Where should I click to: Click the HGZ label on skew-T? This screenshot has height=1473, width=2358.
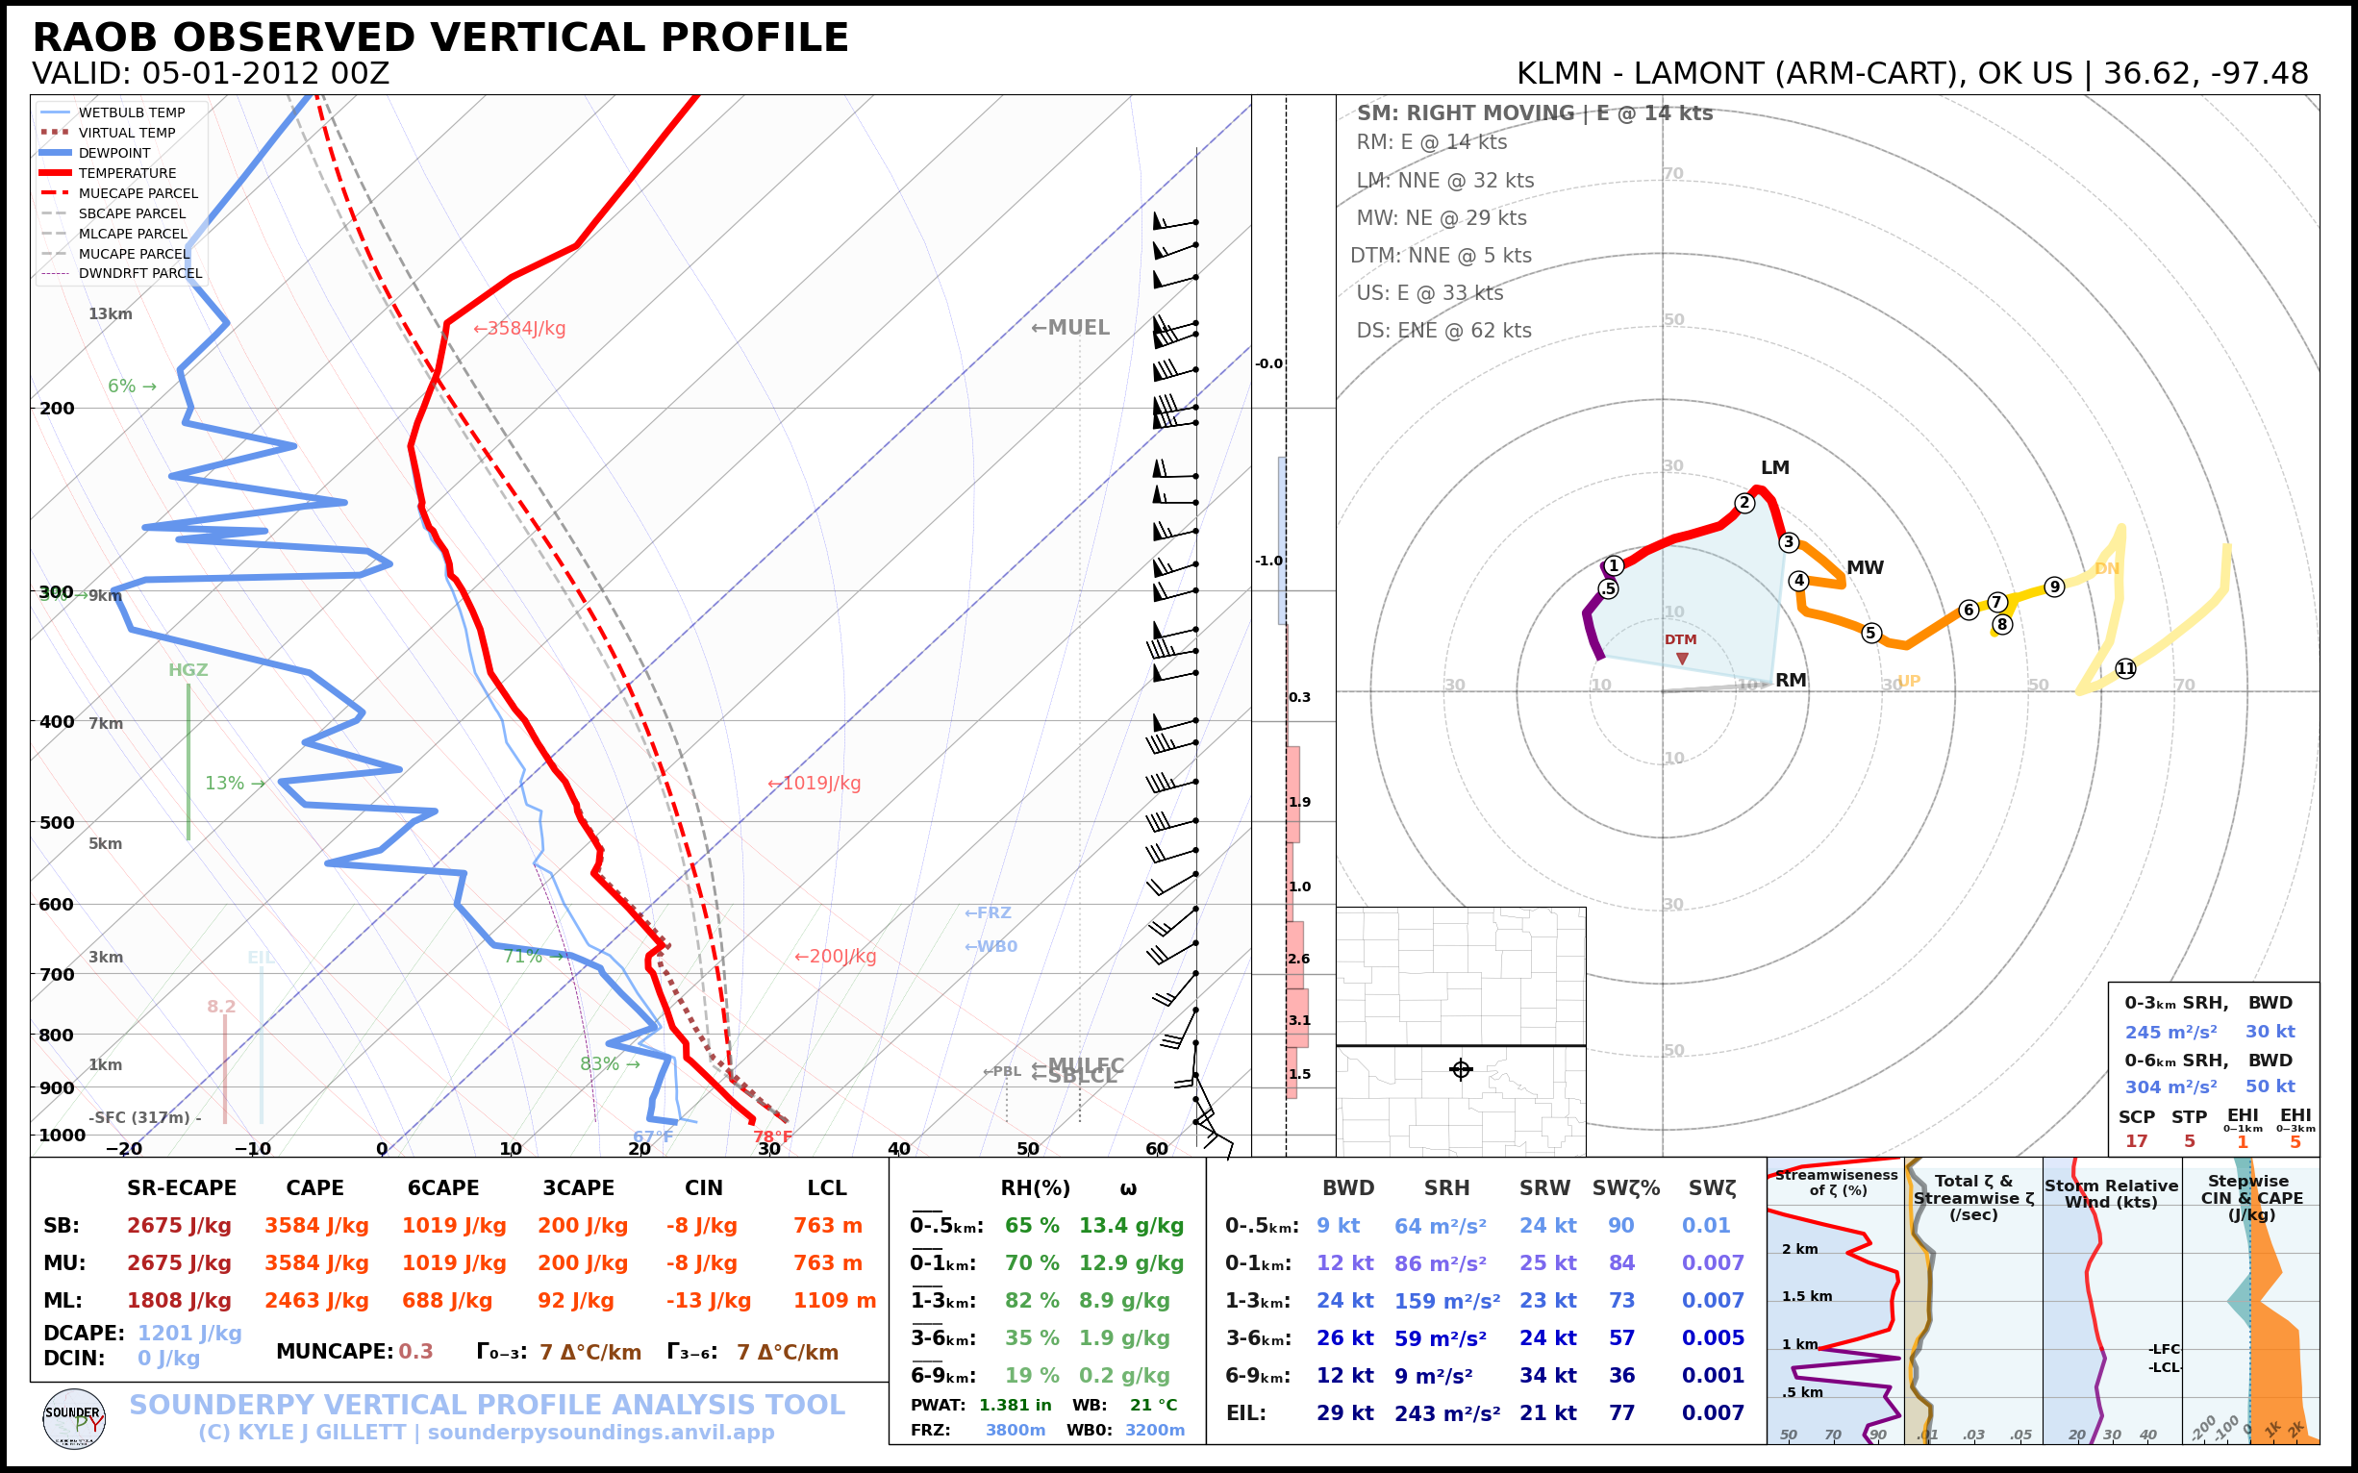pyautogui.click(x=188, y=670)
